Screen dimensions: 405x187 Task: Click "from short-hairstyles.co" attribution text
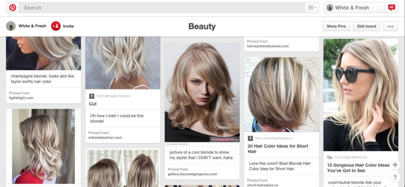tap(274, 138)
